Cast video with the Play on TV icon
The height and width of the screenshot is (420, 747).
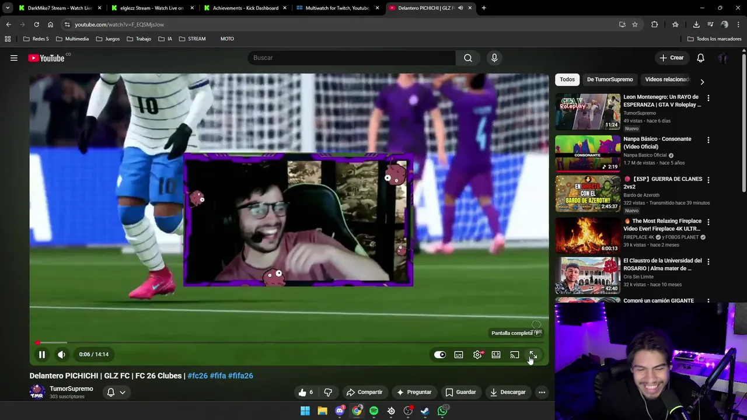(515, 355)
